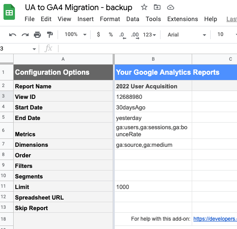Open the Arial font dropdown

pyautogui.click(x=187, y=35)
